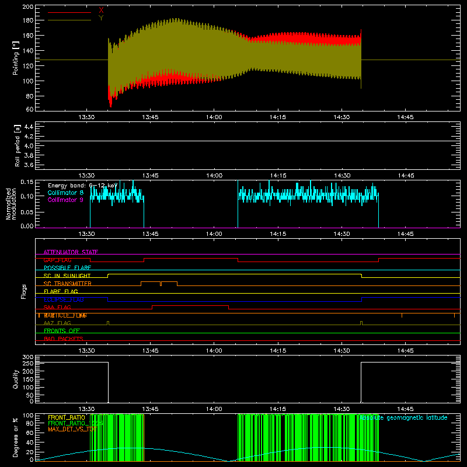Click the yellow FRONT_RATIO legend entry
Image resolution: width=467 pixels, height=467 pixels.
[x=67, y=417]
